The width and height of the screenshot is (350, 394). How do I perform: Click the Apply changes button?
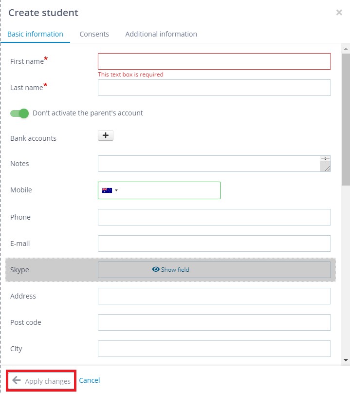(41, 381)
